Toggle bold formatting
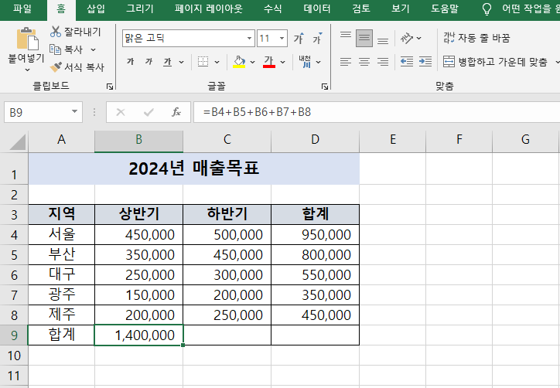The width and height of the screenshot is (560, 388). pos(131,62)
